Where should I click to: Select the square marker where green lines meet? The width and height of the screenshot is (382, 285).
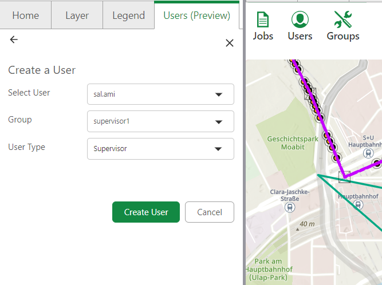pos(344,177)
